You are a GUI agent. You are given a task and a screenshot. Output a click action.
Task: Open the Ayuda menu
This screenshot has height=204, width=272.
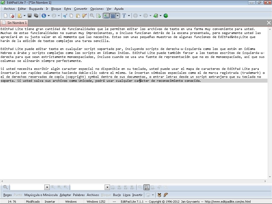[119, 9]
